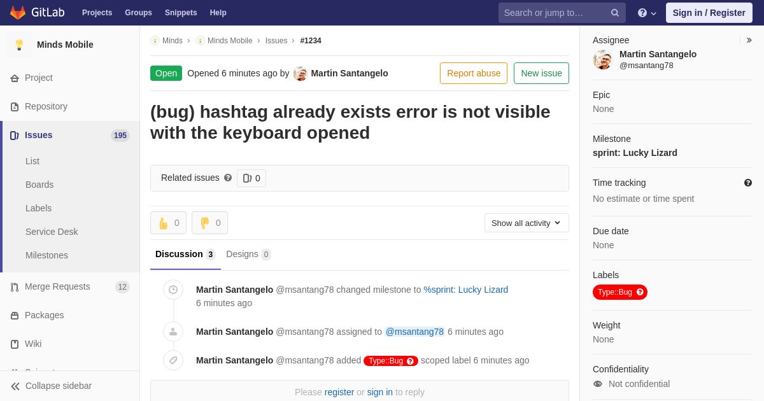Image resolution: width=764 pixels, height=401 pixels.
Task: Switch to the Discussion tab
Action: (185, 255)
